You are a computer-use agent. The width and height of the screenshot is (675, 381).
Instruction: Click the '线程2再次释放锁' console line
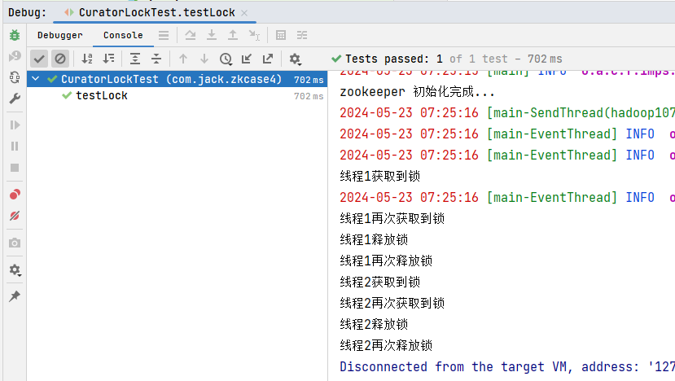pyautogui.click(x=386, y=345)
